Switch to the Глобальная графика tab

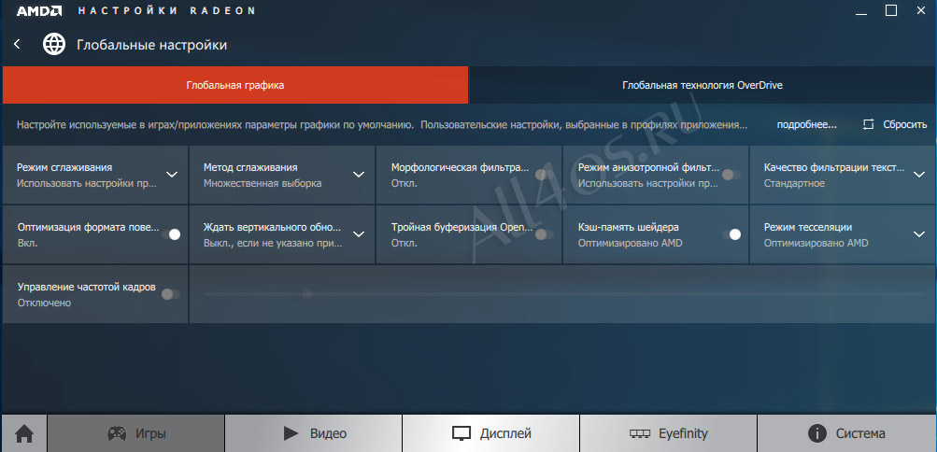tap(234, 85)
